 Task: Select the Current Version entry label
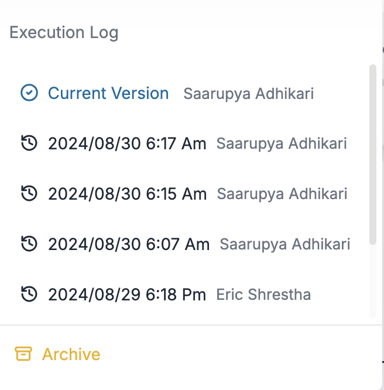[x=108, y=93]
